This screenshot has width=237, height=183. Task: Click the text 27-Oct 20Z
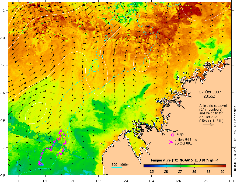(208, 117)
